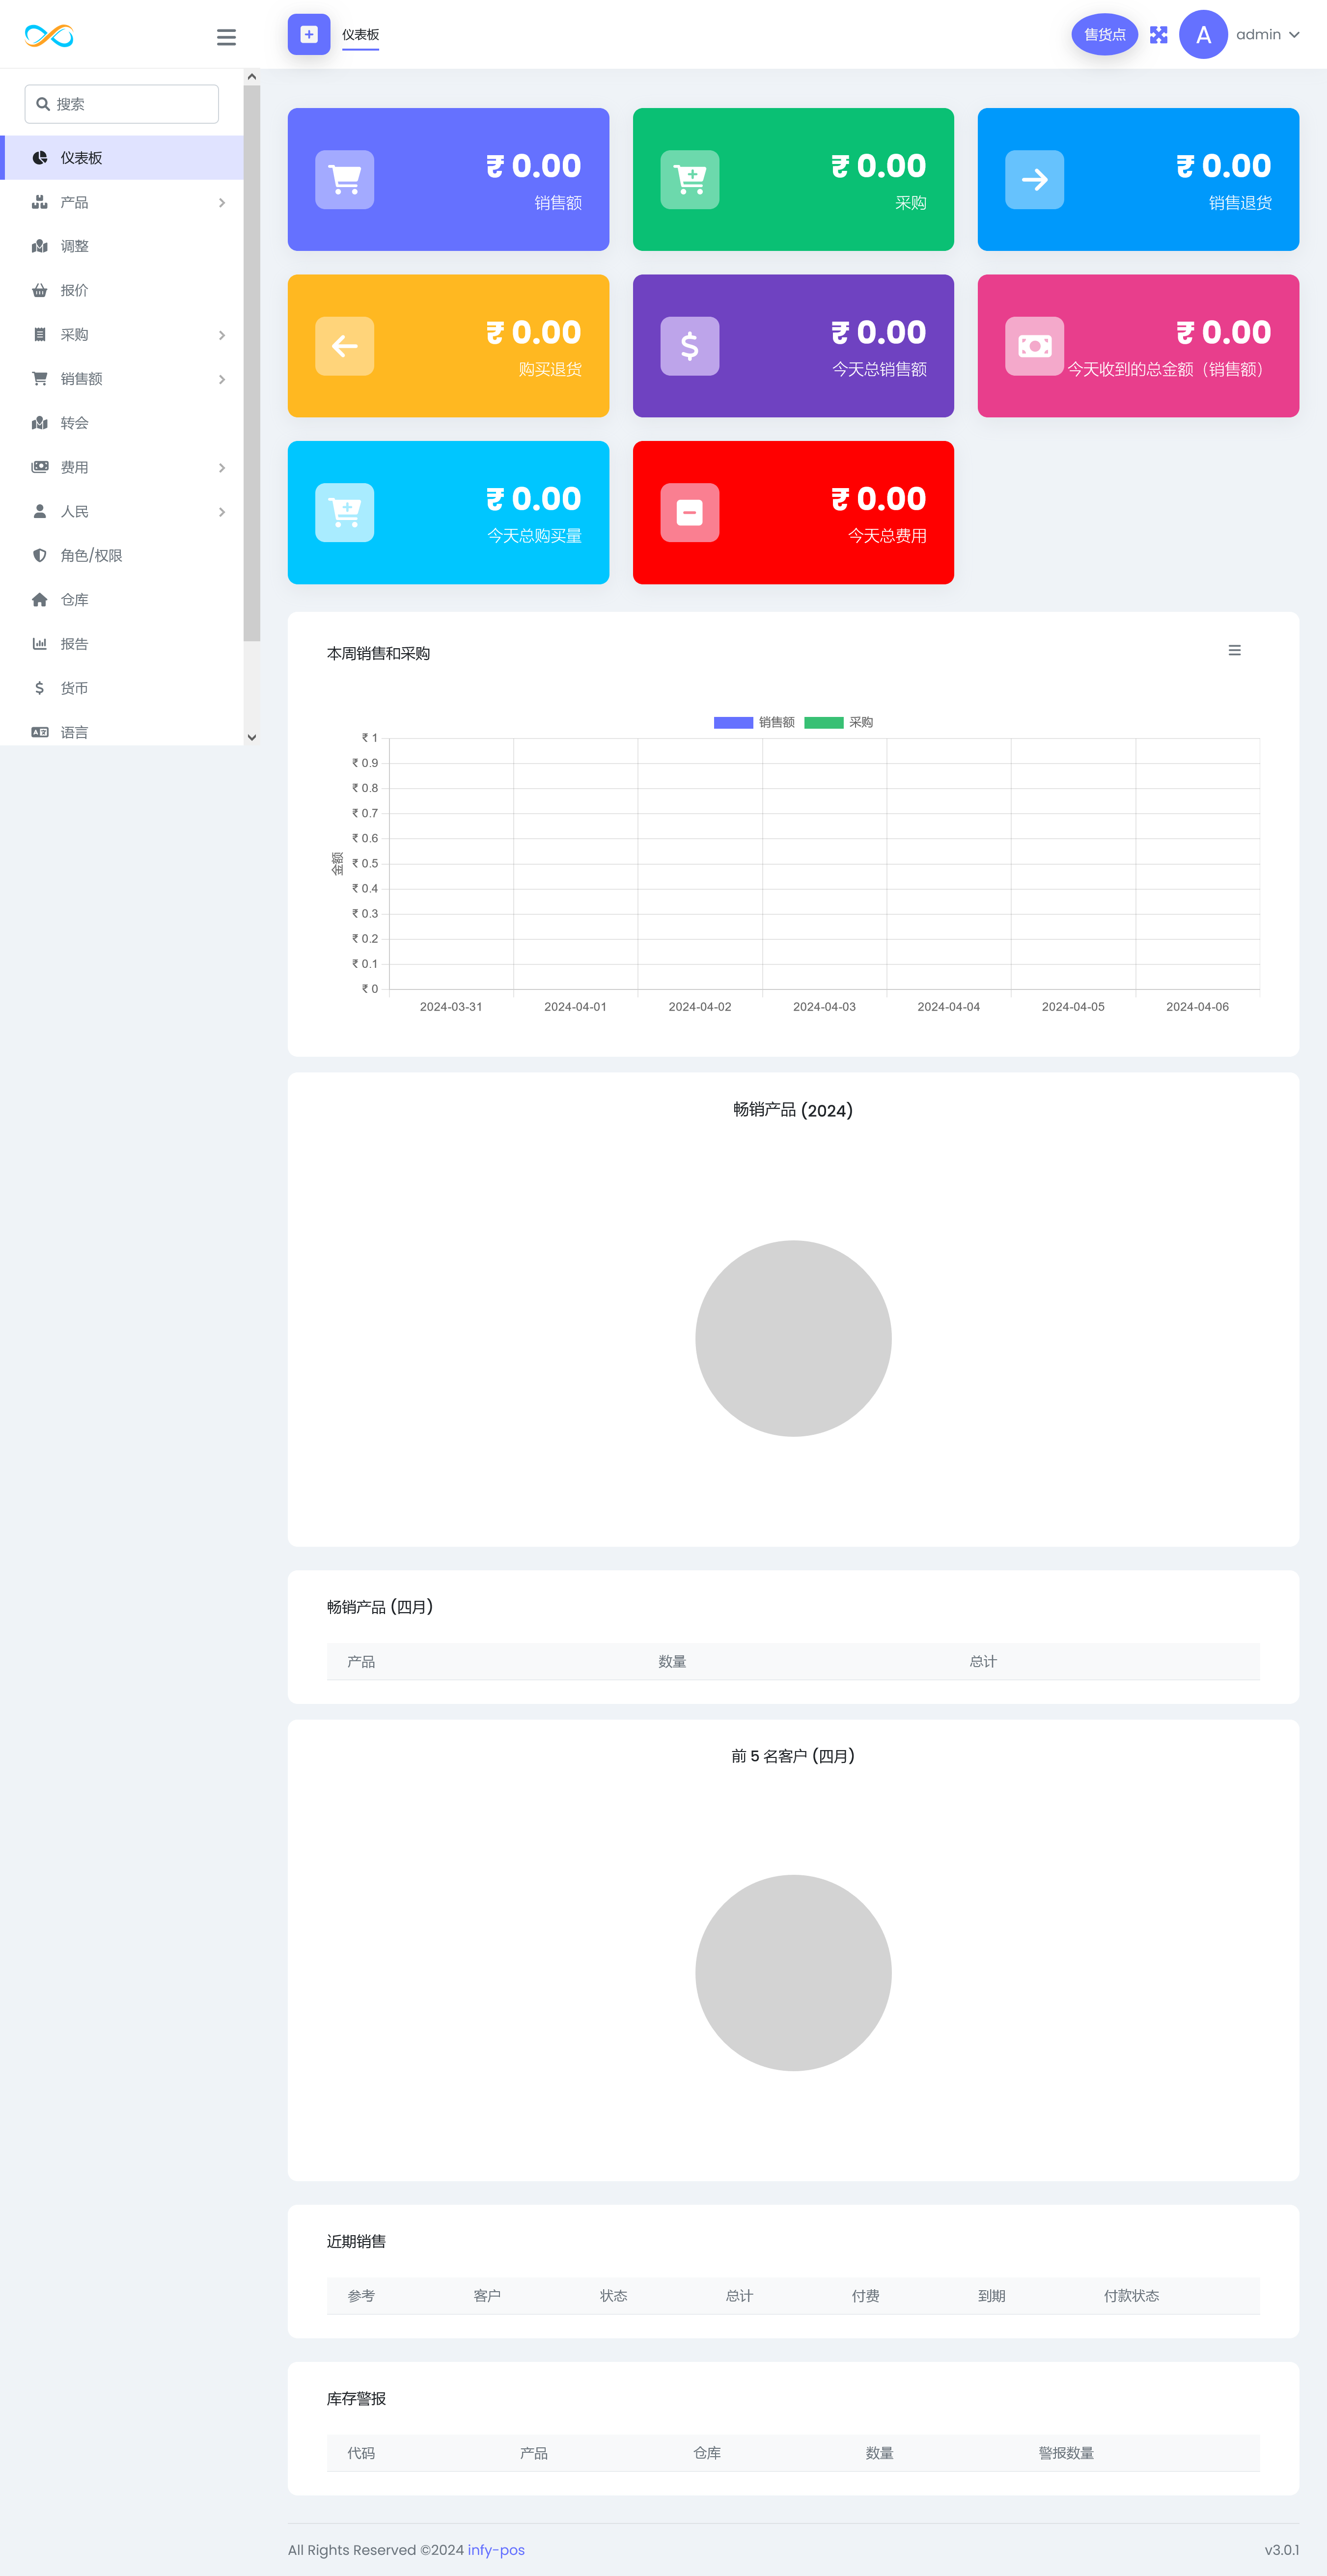Click the language icon for 语言
Image resolution: width=1327 pixels, height=2576 pixels.
pyautogui.click(x=40, y=732)
